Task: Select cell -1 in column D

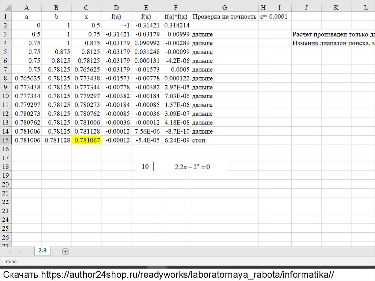Action: tap(116, 25)
